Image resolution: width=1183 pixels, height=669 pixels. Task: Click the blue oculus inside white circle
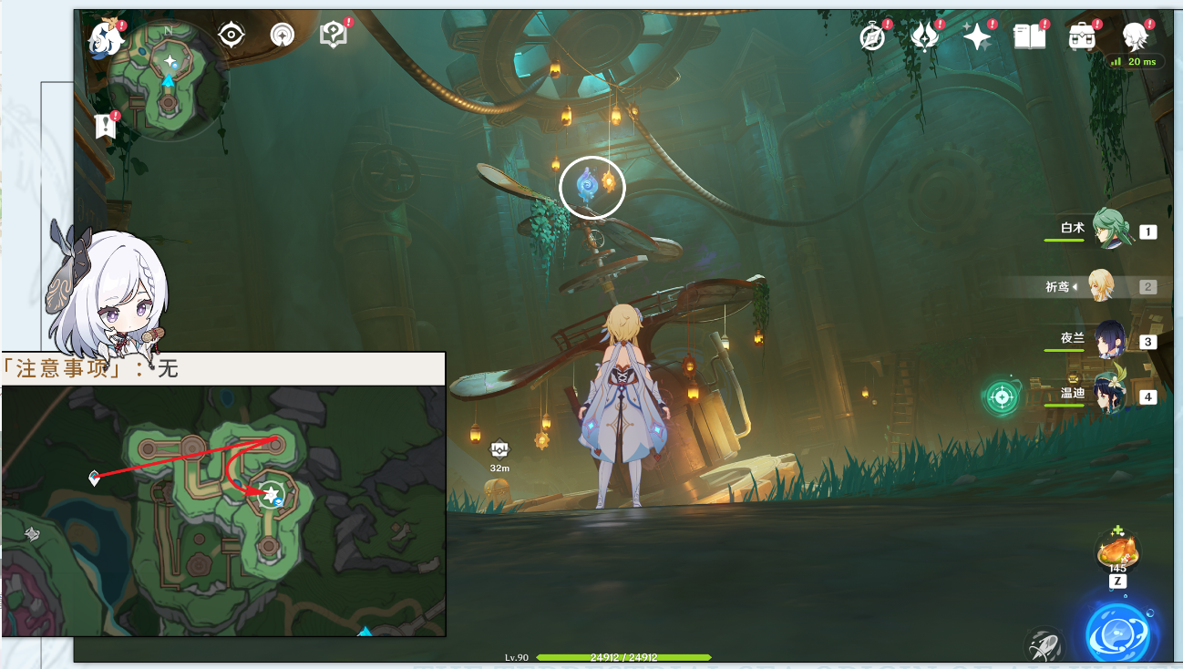[x=587, y=186]
